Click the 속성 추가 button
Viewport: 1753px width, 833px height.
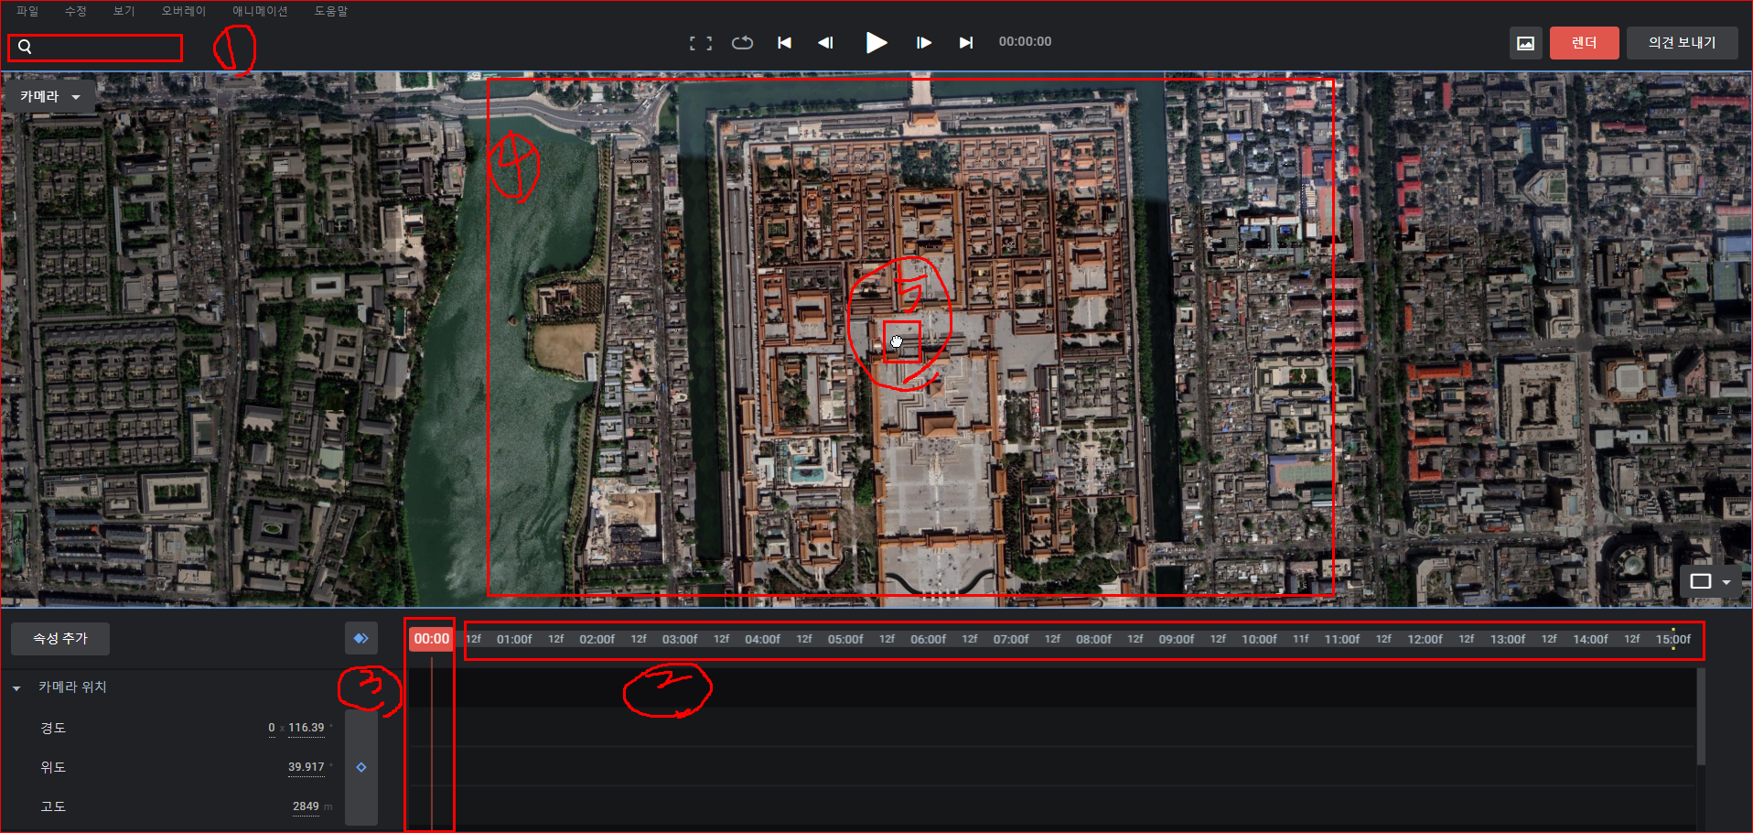point(60,638)
